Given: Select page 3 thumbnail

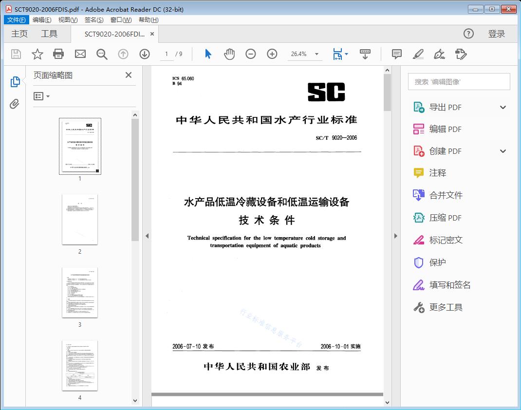Looking at the screenshot, I should [80, 293].
